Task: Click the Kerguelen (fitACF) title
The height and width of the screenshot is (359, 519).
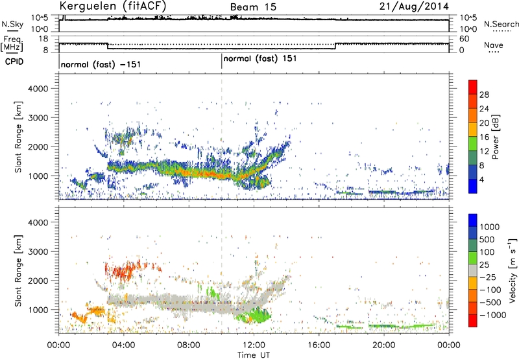Action: coord(113,6)
